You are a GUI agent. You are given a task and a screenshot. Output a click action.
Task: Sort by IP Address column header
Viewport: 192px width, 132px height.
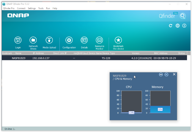[x=38, y=53]
